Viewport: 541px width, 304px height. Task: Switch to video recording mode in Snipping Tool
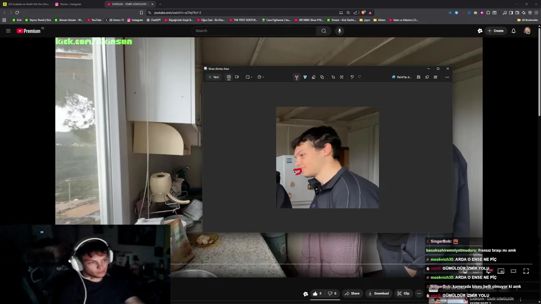[237, 77]
